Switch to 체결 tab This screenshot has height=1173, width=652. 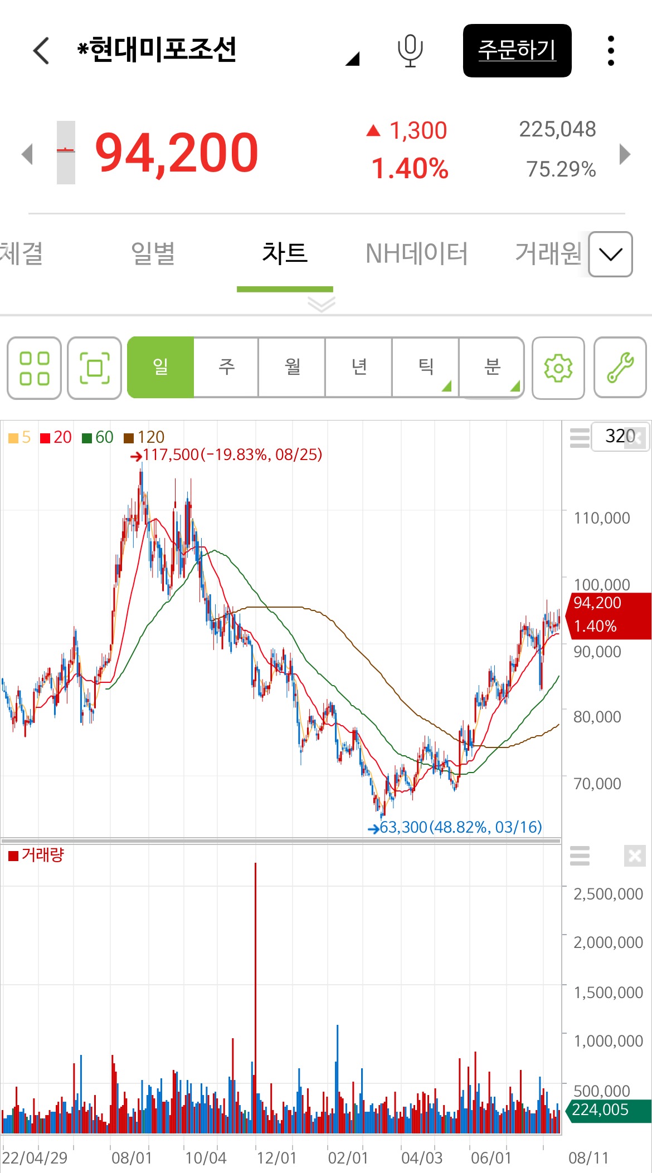click(x=21, y=253)
